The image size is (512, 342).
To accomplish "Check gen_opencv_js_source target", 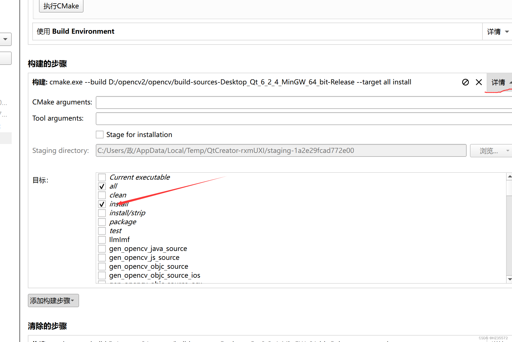I will point(102,257).
